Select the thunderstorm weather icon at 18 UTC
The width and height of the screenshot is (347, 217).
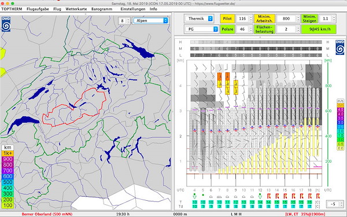(x=310, y=196)
